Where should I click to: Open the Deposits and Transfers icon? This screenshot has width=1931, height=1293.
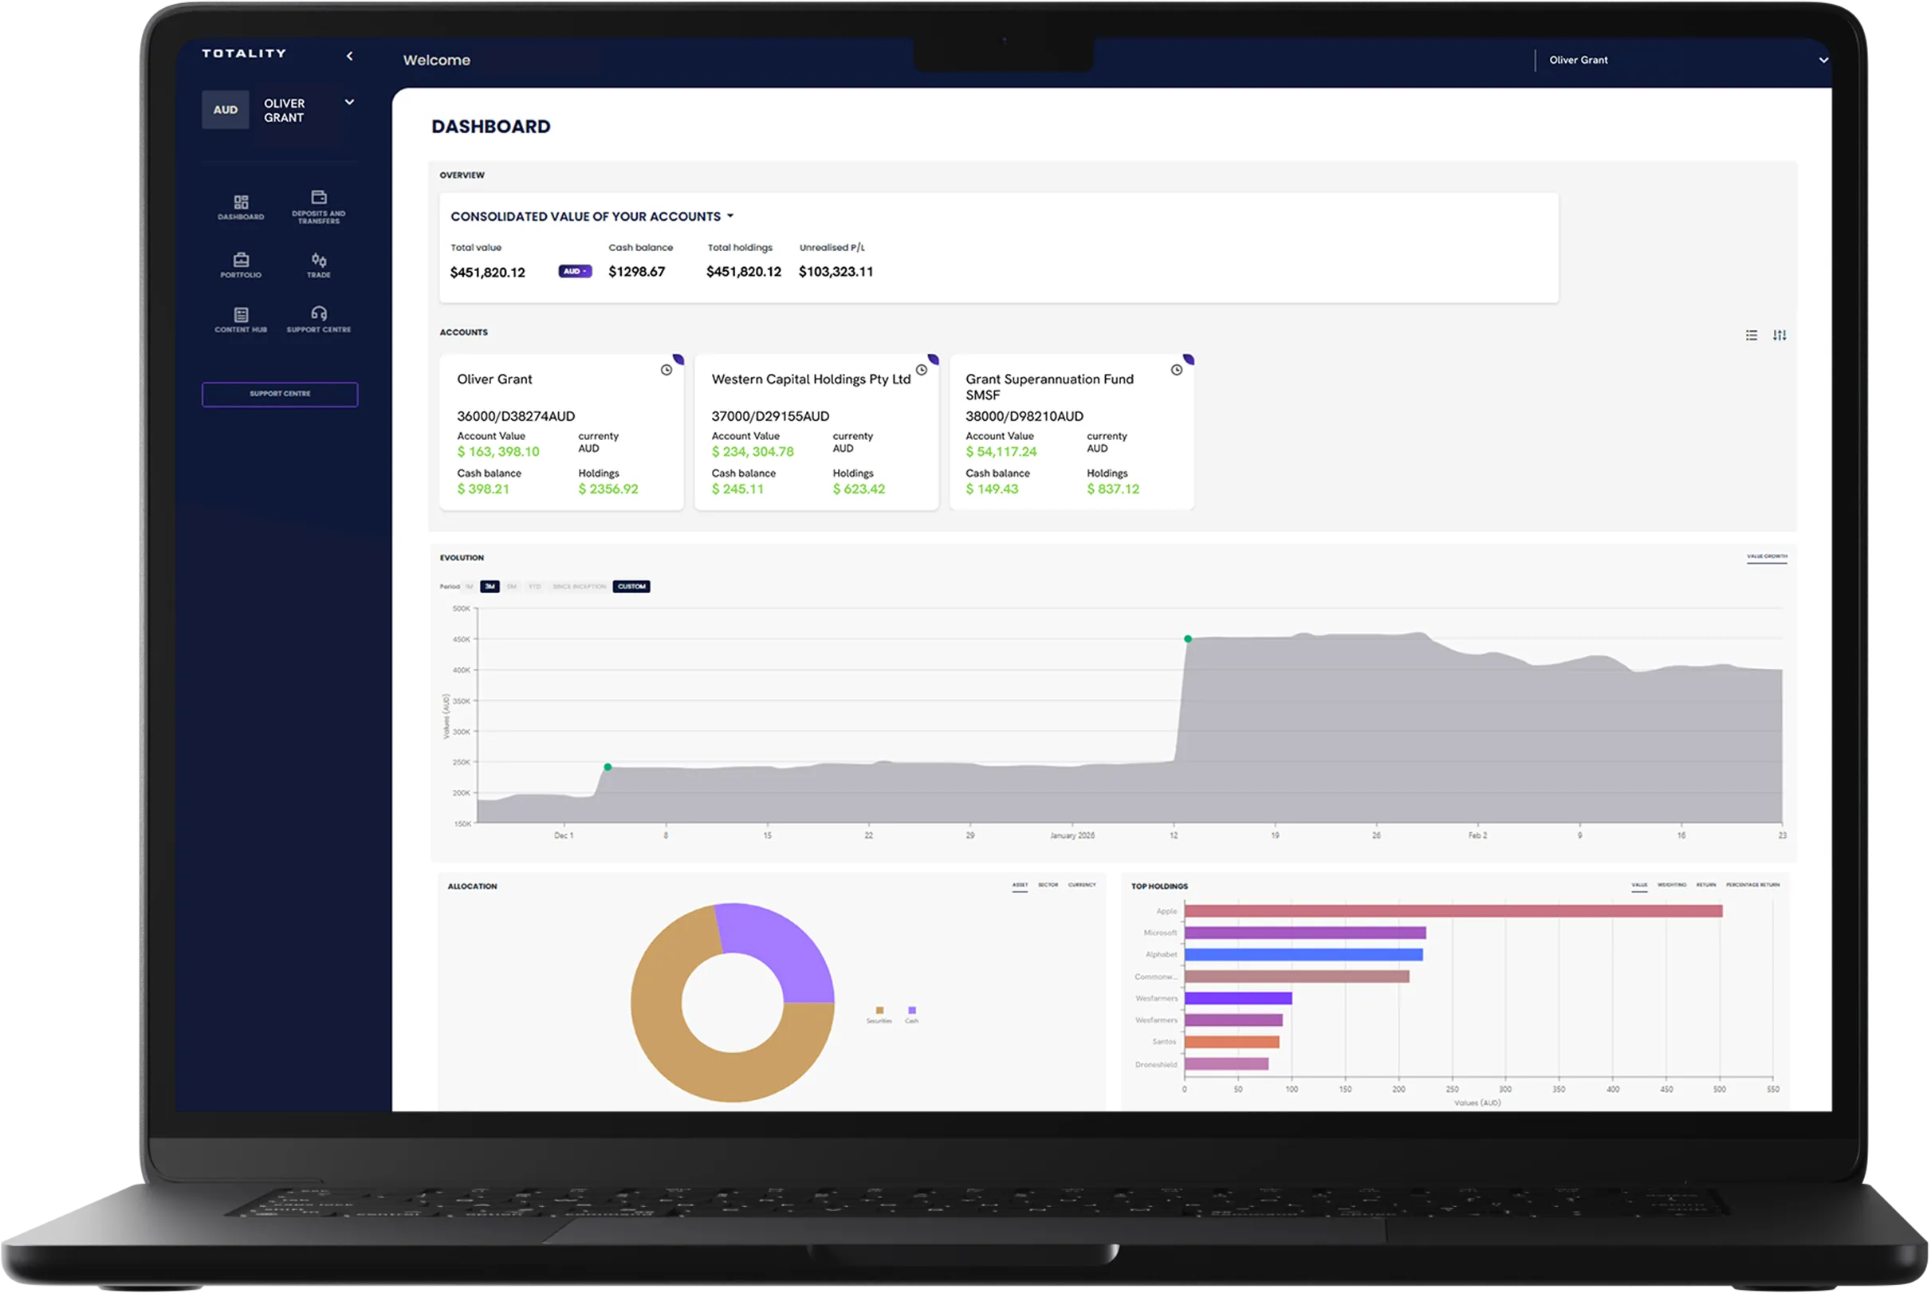[x=318, y=198]
